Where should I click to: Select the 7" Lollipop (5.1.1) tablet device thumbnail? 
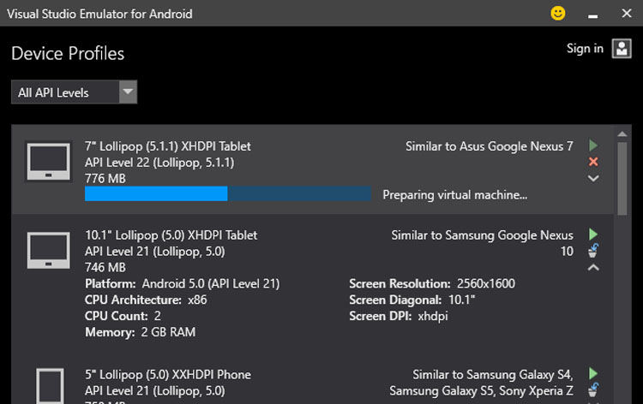click(x=48, y=161)
